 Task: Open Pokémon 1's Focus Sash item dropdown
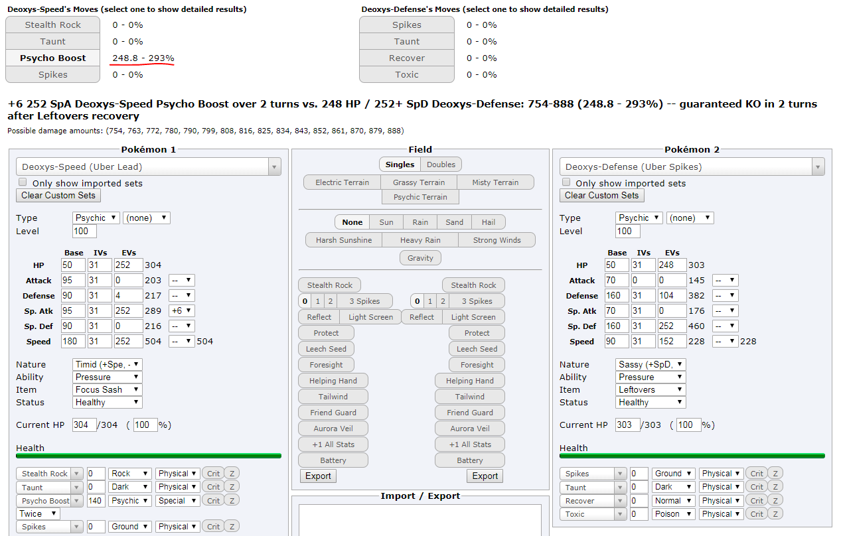coord(108,389)
